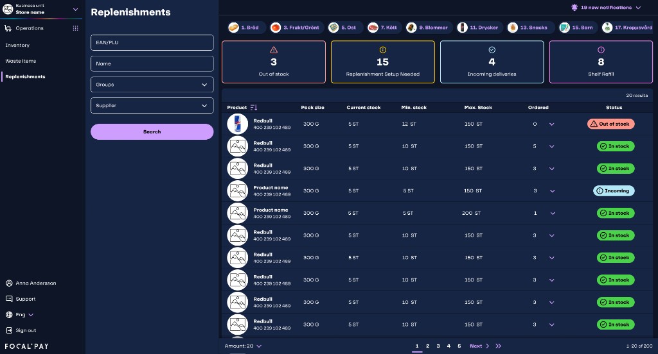This screenshot has width=658, height=354.
Task: Go to page 3
Action: pos(438,346)
